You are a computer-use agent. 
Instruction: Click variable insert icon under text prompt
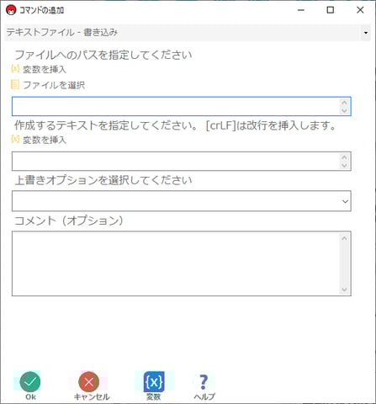click(15, 139)
